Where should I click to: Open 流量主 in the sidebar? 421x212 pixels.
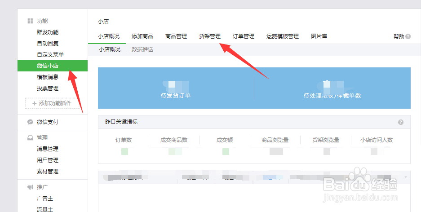tap(45, 209)
